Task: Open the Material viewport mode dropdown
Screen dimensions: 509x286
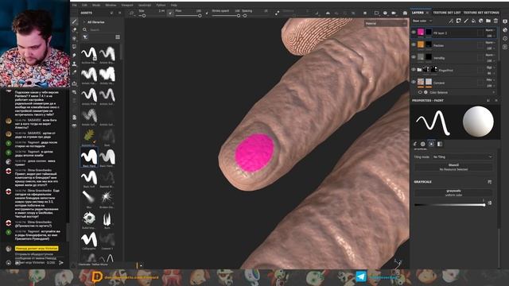Action: click(386, 23)
